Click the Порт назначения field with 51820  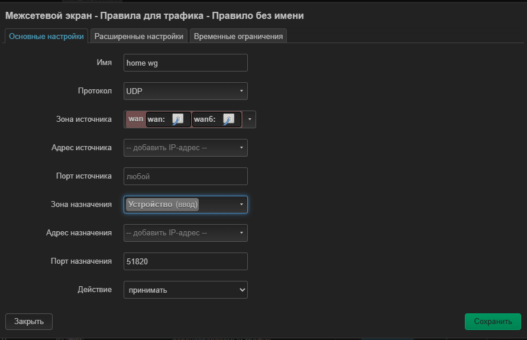click(x=185, y=261)
